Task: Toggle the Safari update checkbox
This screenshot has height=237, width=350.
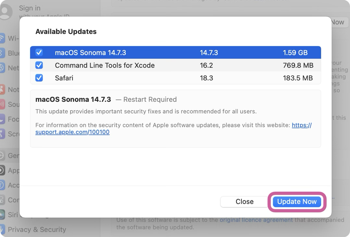Action: [39, 78]
